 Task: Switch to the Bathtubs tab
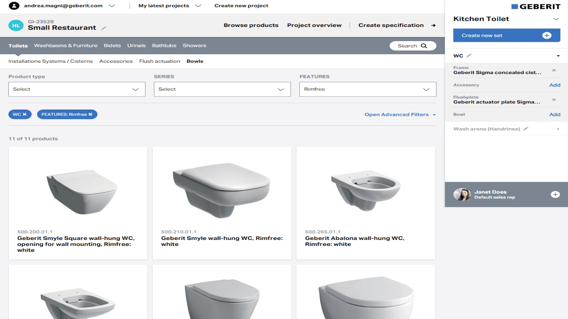point(164,45)
